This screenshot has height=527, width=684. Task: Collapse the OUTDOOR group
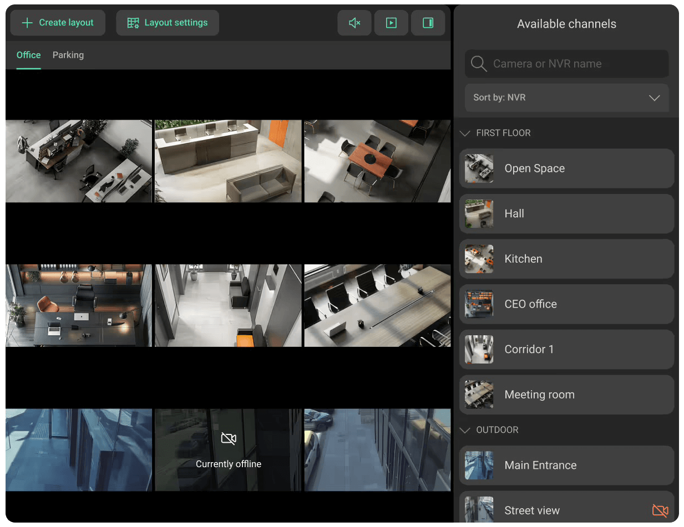pyautogui.click(x=465, y=430)
